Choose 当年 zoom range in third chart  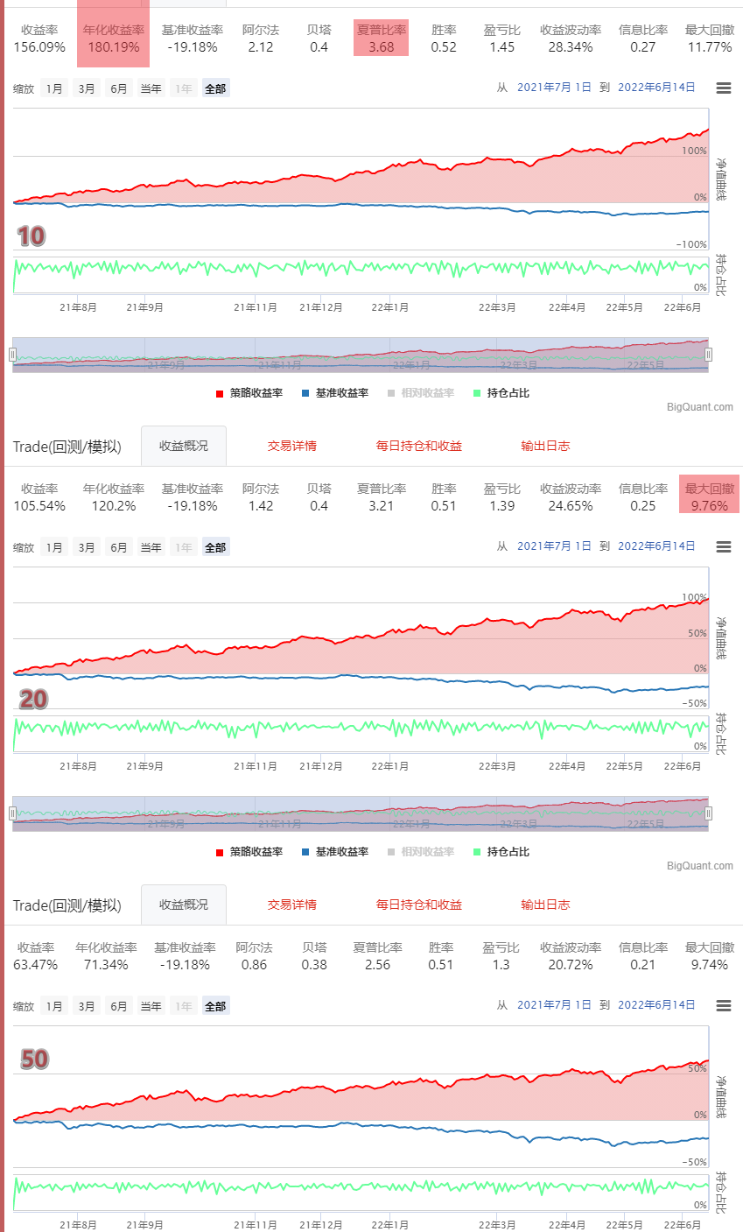pos(151,1006)
